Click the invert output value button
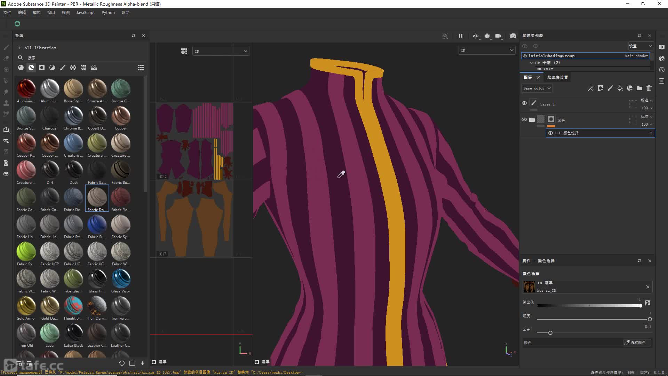 point(648,303)
